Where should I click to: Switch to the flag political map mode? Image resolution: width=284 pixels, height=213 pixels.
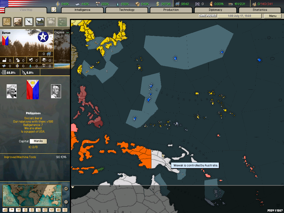point(11,210)
